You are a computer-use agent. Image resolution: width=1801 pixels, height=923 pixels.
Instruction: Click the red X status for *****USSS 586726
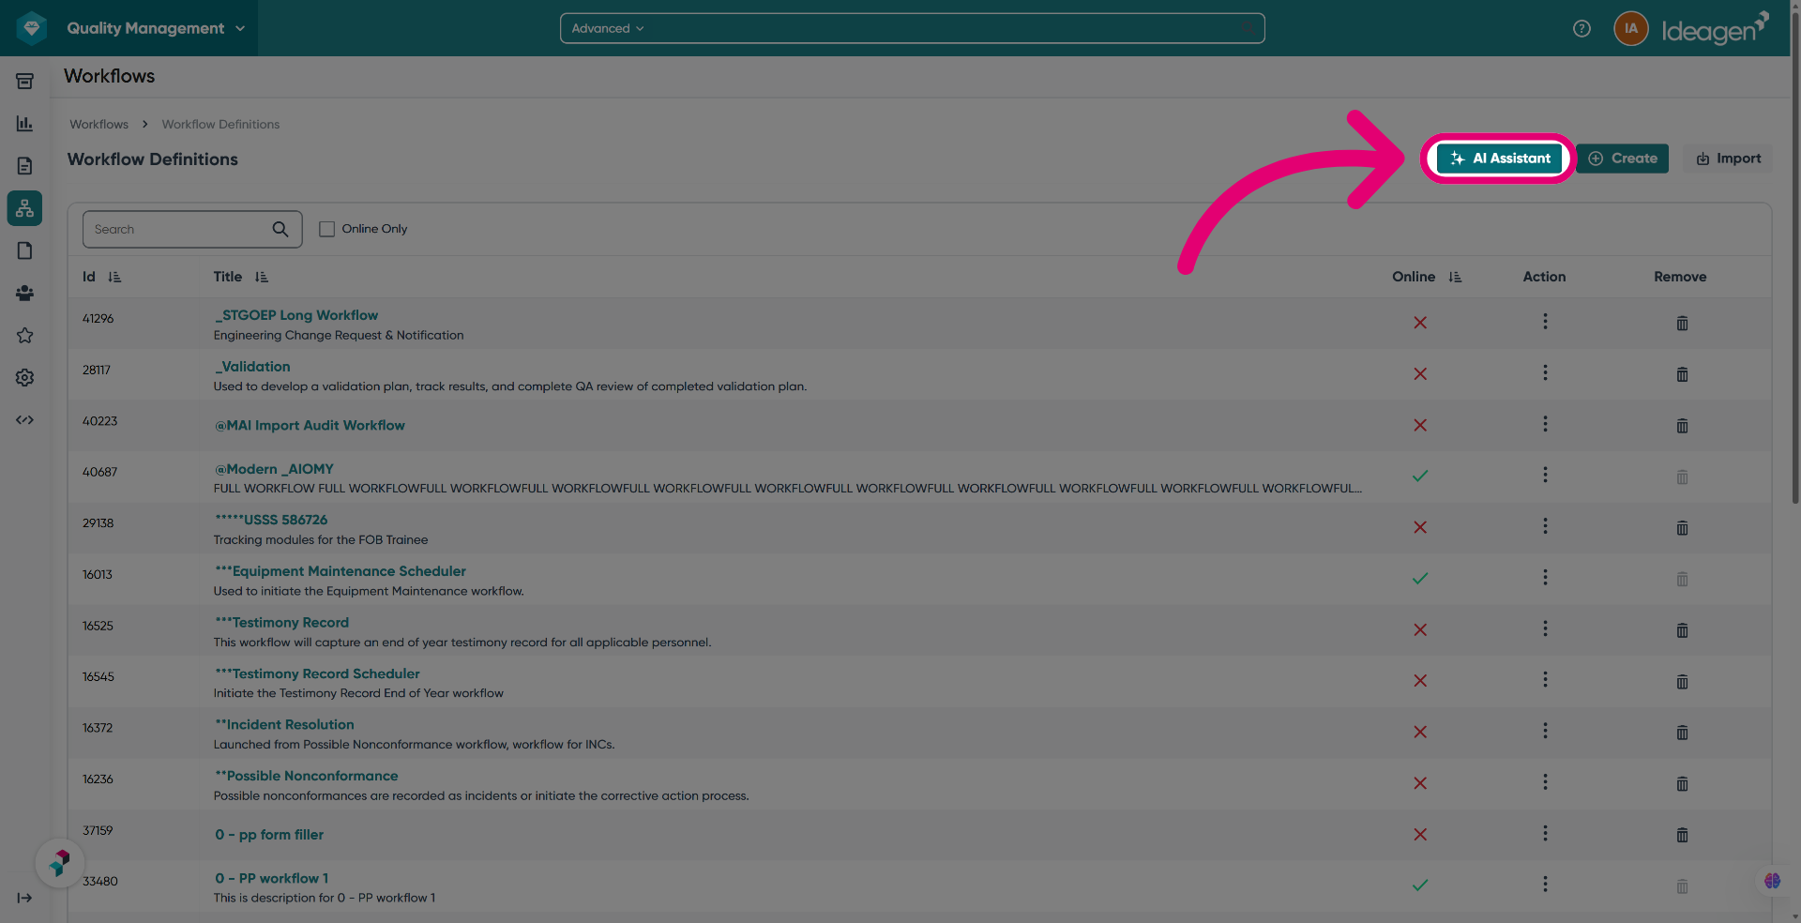click(1420, 528)
